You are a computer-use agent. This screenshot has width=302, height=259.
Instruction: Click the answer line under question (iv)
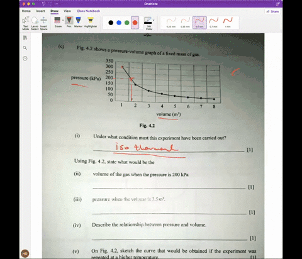(x=169, y=240)
